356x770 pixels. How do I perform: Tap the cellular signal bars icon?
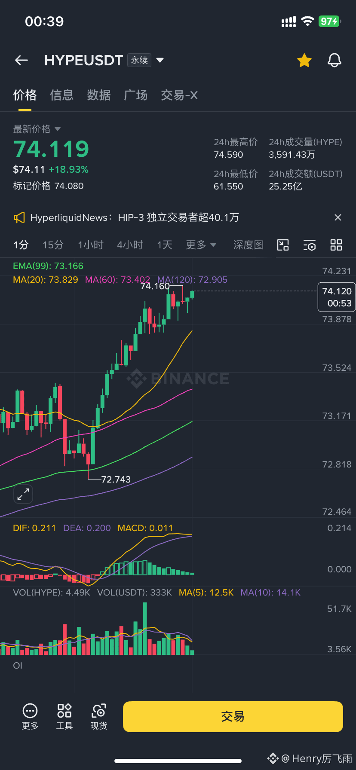(288, 22)
